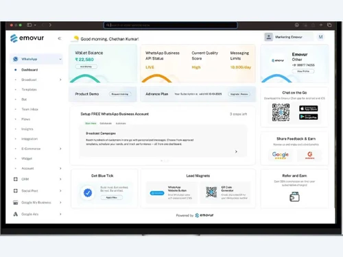Open the Templates menu item
Viewport: 343px width, 257px height.
[x=29, y=90]
